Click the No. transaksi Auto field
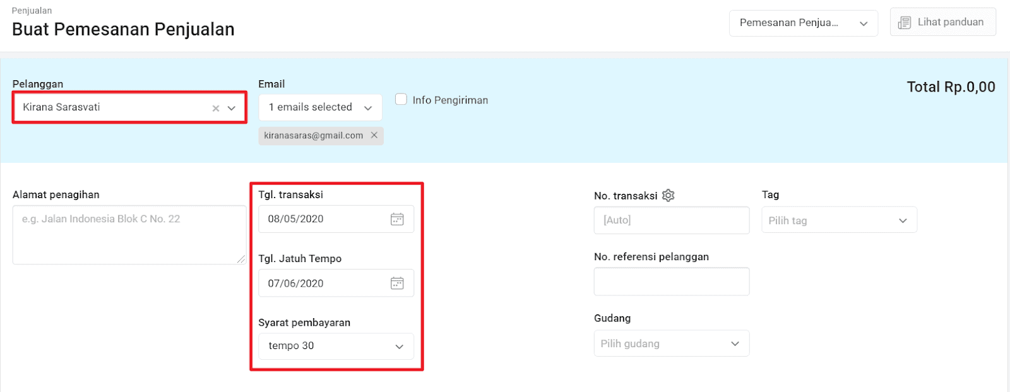This screenshot has width=1010, height=392. (x=672, y=220)
